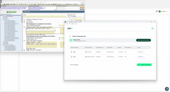Click the Open folder icon in ProSeries toolbar

[3, 4]
